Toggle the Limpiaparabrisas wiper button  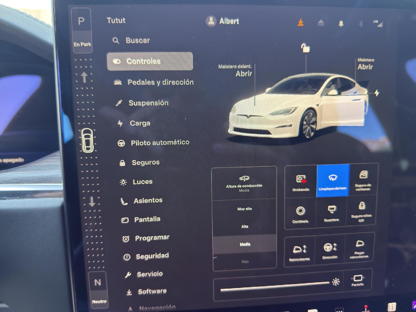[x=332, y=181]
